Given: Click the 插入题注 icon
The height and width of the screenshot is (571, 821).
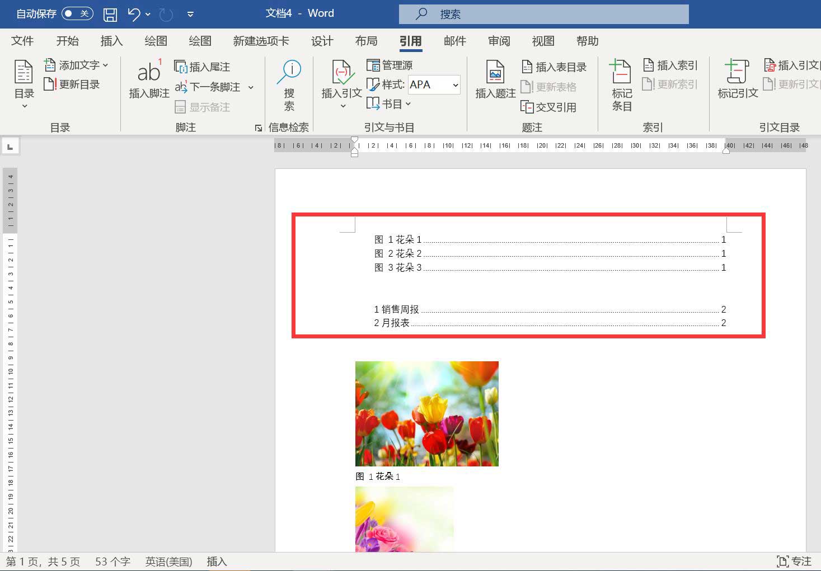Looking at the screenshot, I should [495, 73].
